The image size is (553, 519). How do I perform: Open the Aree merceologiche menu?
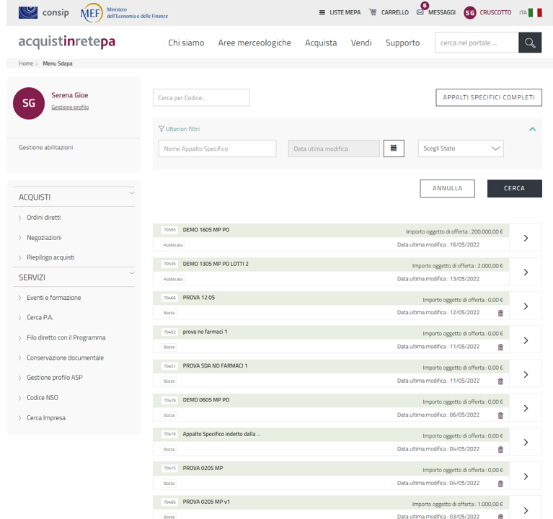click(255, 43)
